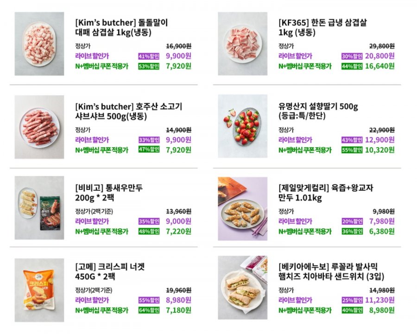The image size is (417, 334).
Task: Open the 호주산 소고기 샤브샤브 500g title
Action: pyautogui.click(x=128, y=111)
